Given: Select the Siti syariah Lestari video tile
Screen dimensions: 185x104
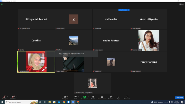Looking at the screenshot, I should tap(36, 19).
